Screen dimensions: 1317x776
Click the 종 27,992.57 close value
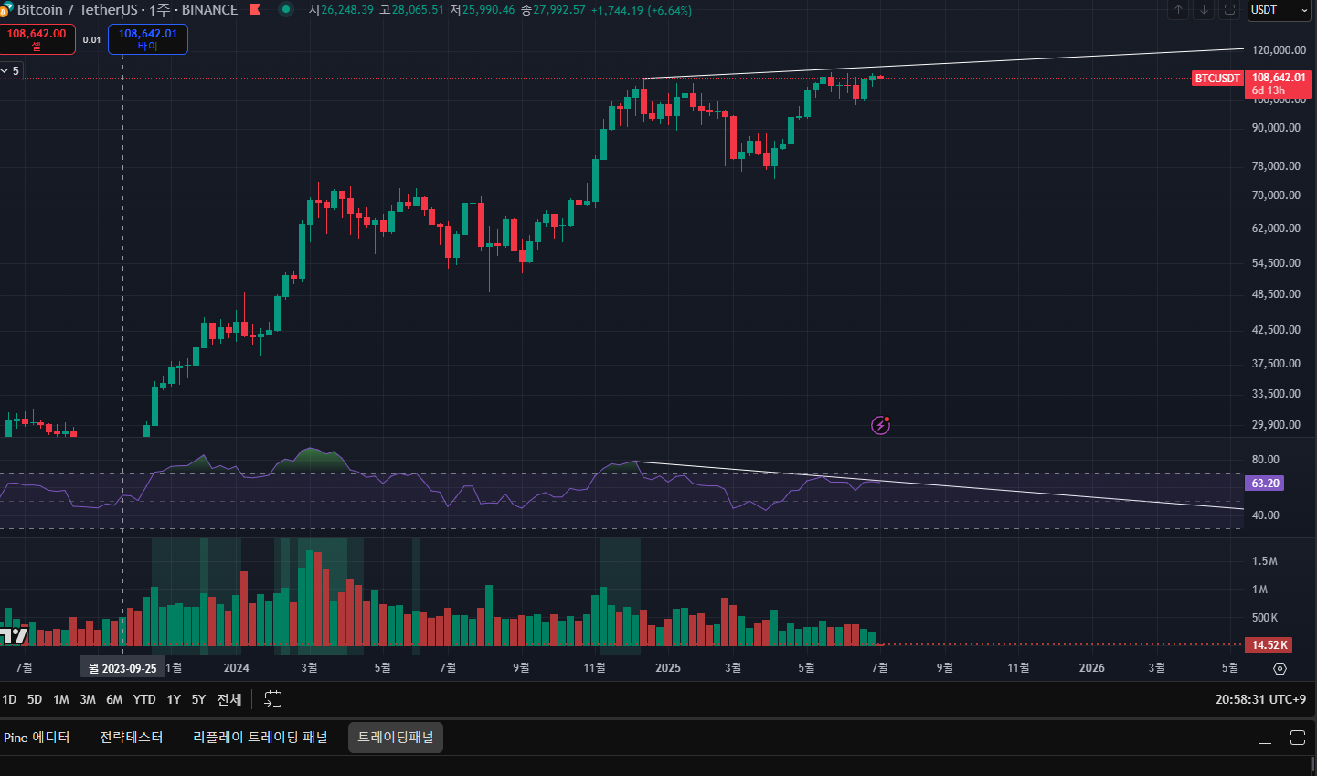553,11
